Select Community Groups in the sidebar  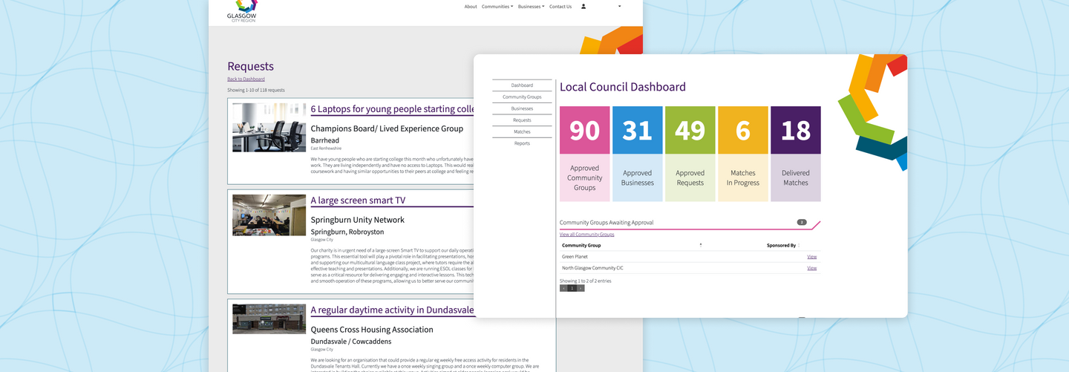click(522, 97)
